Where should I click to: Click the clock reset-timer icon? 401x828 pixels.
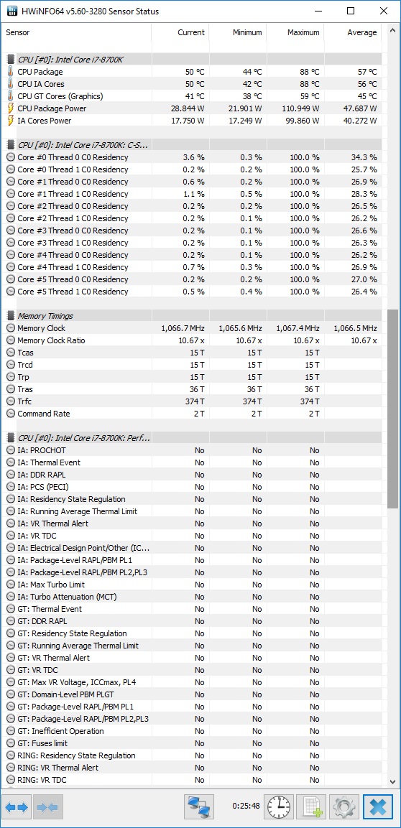[x=278, y=807]
